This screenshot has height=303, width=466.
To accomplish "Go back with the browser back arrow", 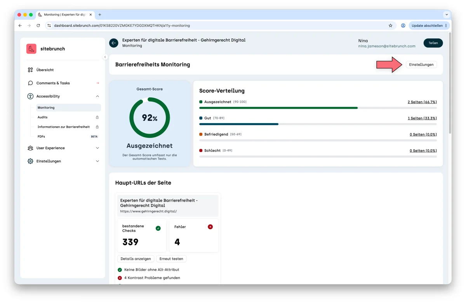I will pyautogui.click(x=20, y=26).
